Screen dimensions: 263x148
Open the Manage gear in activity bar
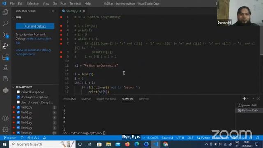5,129
